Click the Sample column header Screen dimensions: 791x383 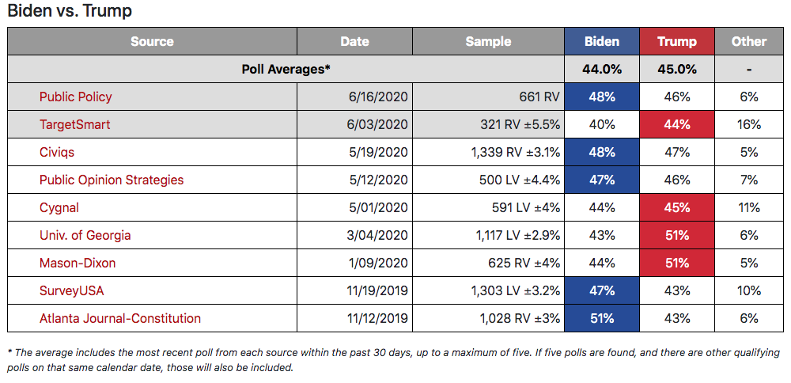pos(488,41)
